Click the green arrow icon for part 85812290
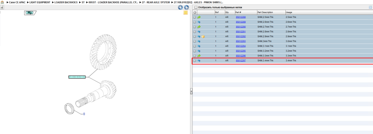Viewport: 373px width, 134px height. [x=199, y=27]
